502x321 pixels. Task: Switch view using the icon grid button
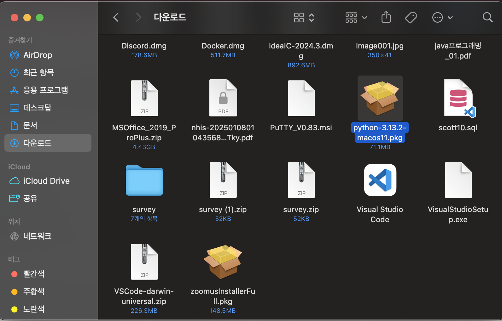[x=304, y=18]
